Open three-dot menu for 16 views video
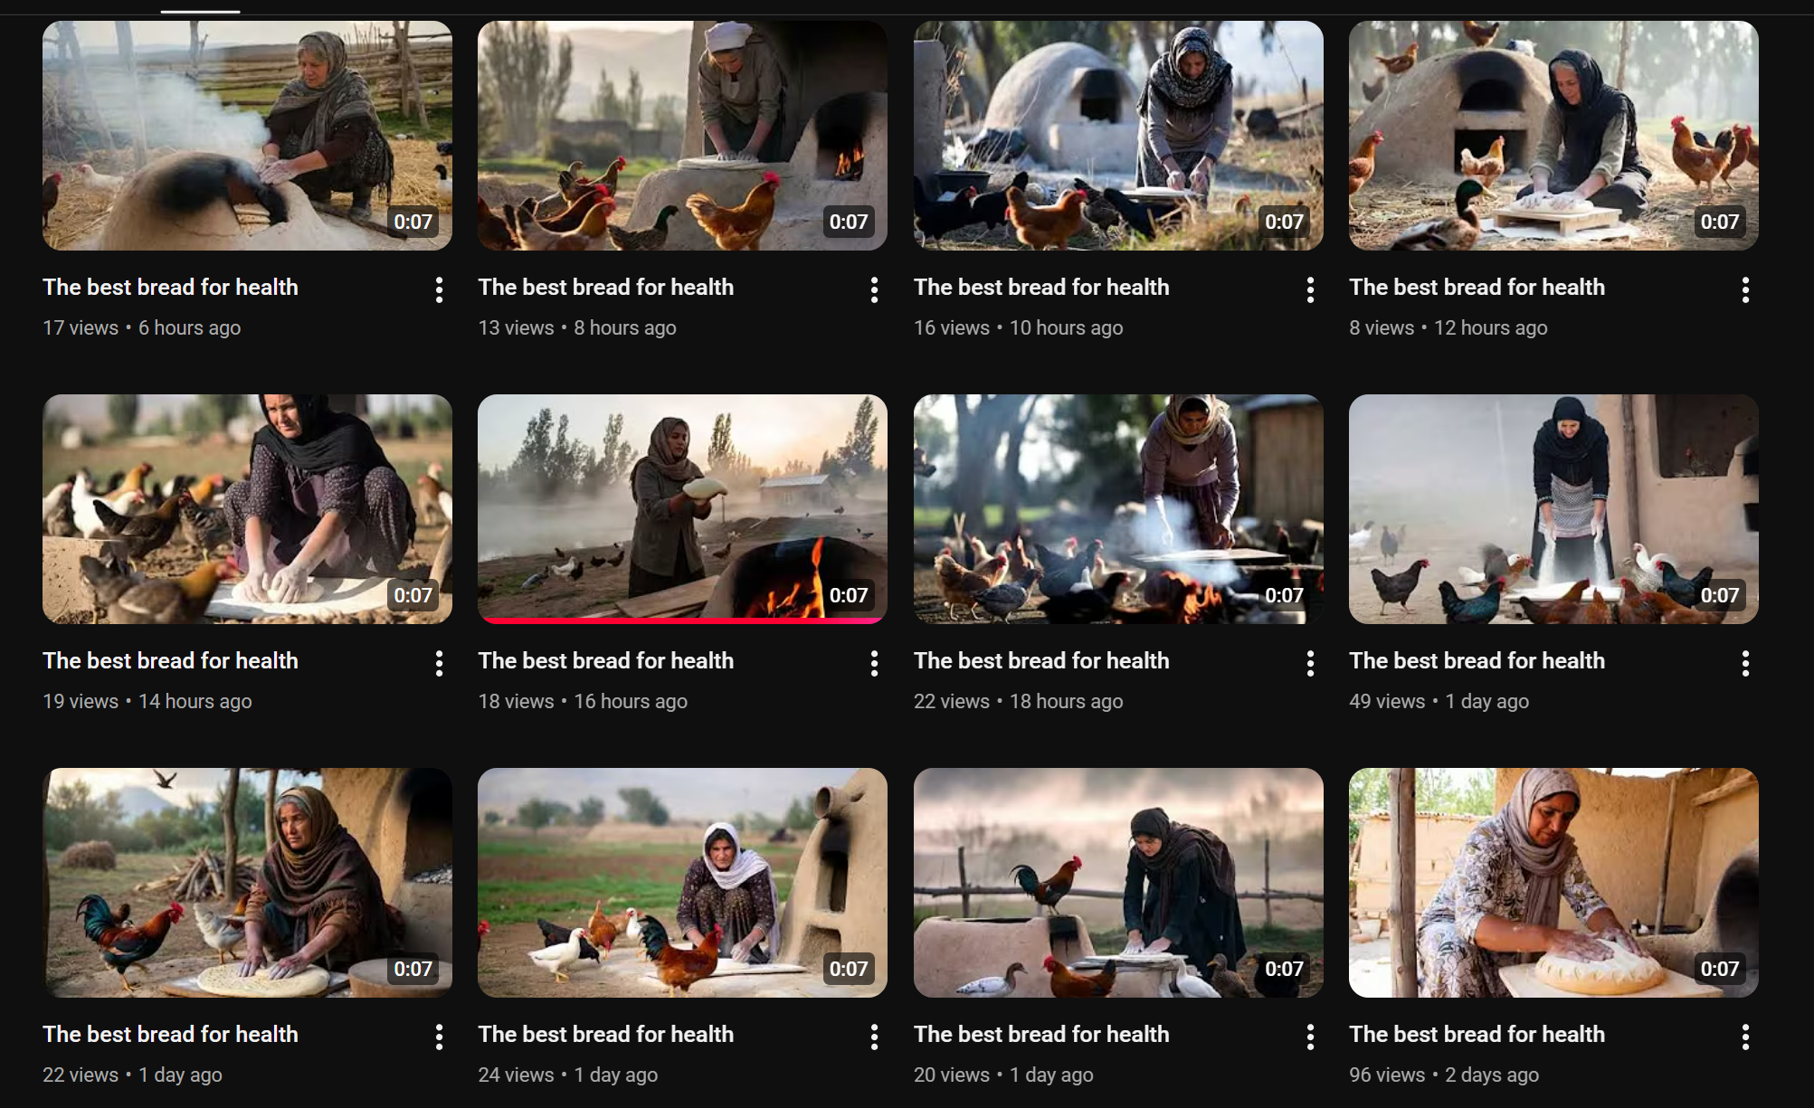The image size is (1814, 1108). tap(1310, 289)
